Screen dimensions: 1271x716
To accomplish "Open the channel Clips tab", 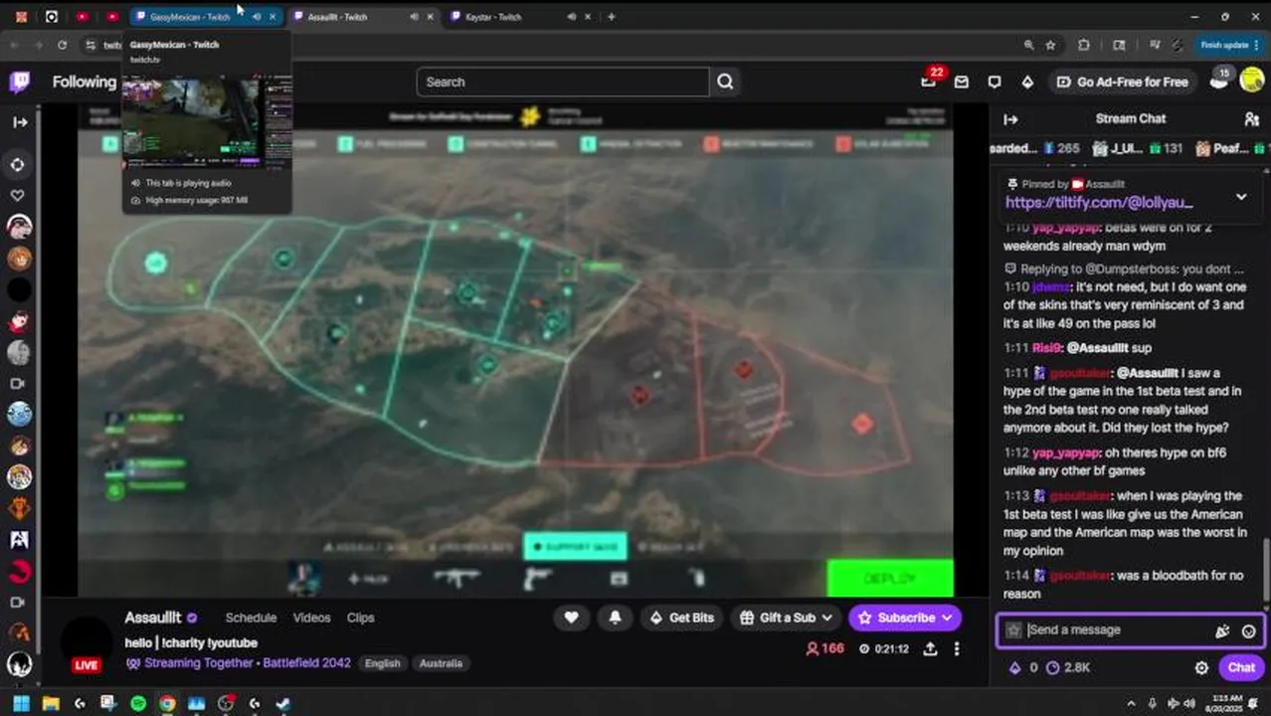I will tap(360, 618).
